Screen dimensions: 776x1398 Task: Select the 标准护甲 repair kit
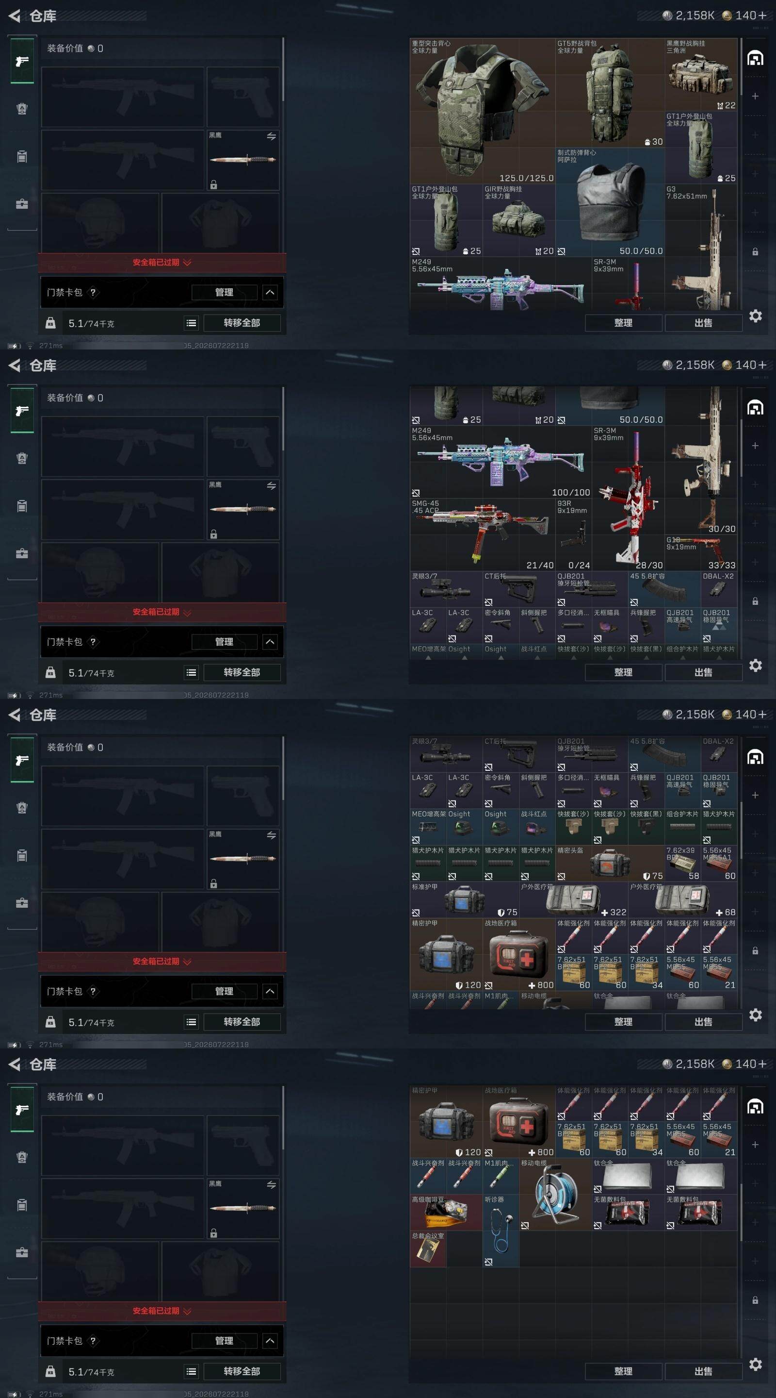pyautogui.click(x=465, y=899)
